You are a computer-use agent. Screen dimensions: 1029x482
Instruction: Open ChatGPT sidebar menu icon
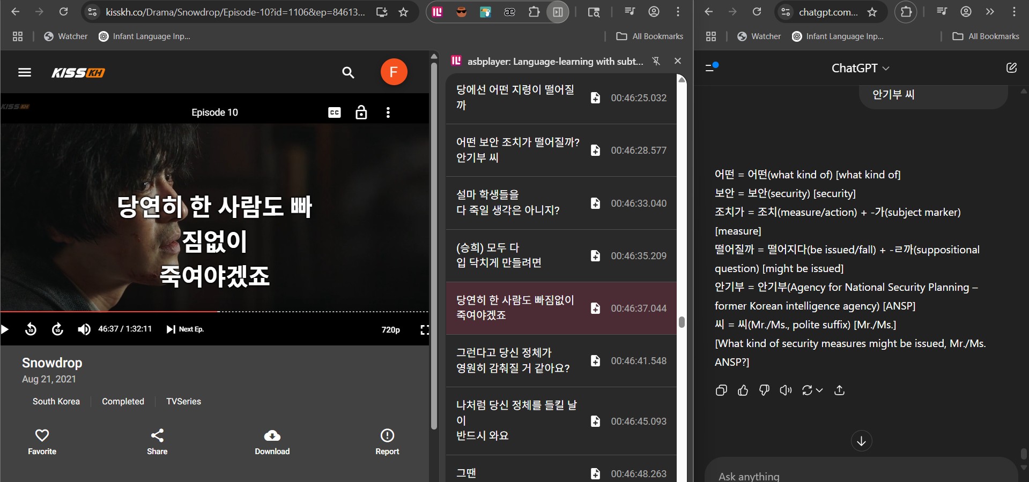[711, 67]
